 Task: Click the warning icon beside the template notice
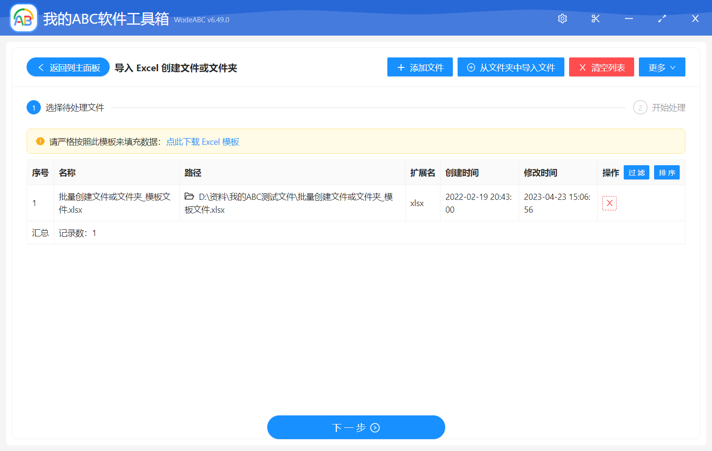[x=40, y=141]
